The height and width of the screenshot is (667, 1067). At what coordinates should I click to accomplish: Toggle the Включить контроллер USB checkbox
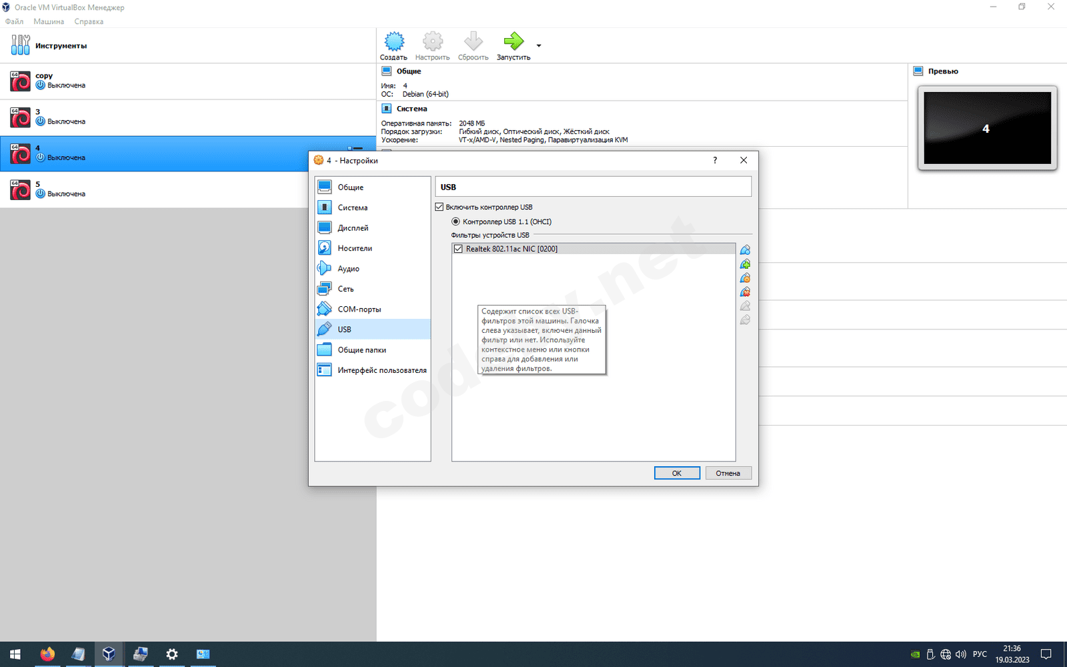439,207
